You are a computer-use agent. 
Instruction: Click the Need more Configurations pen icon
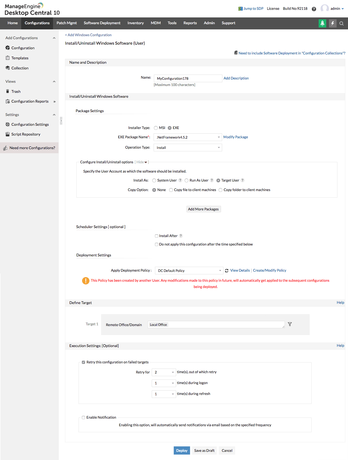click(5, 148)
